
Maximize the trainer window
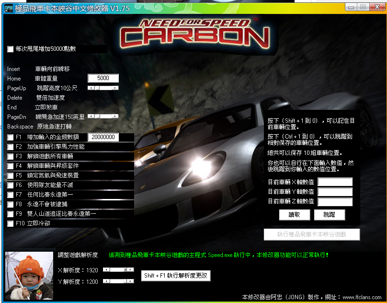[363, 7]
